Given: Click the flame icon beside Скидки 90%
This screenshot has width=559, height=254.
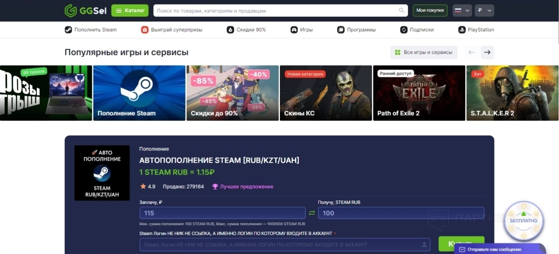Looking at the screenshot, I should [x=230, y=29].
